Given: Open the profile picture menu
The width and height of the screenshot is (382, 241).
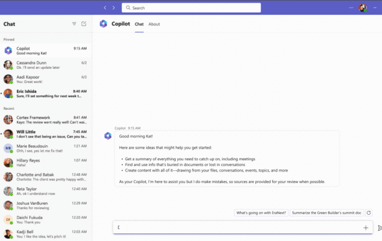Looking at the screenshot, I should coord(362,8).
